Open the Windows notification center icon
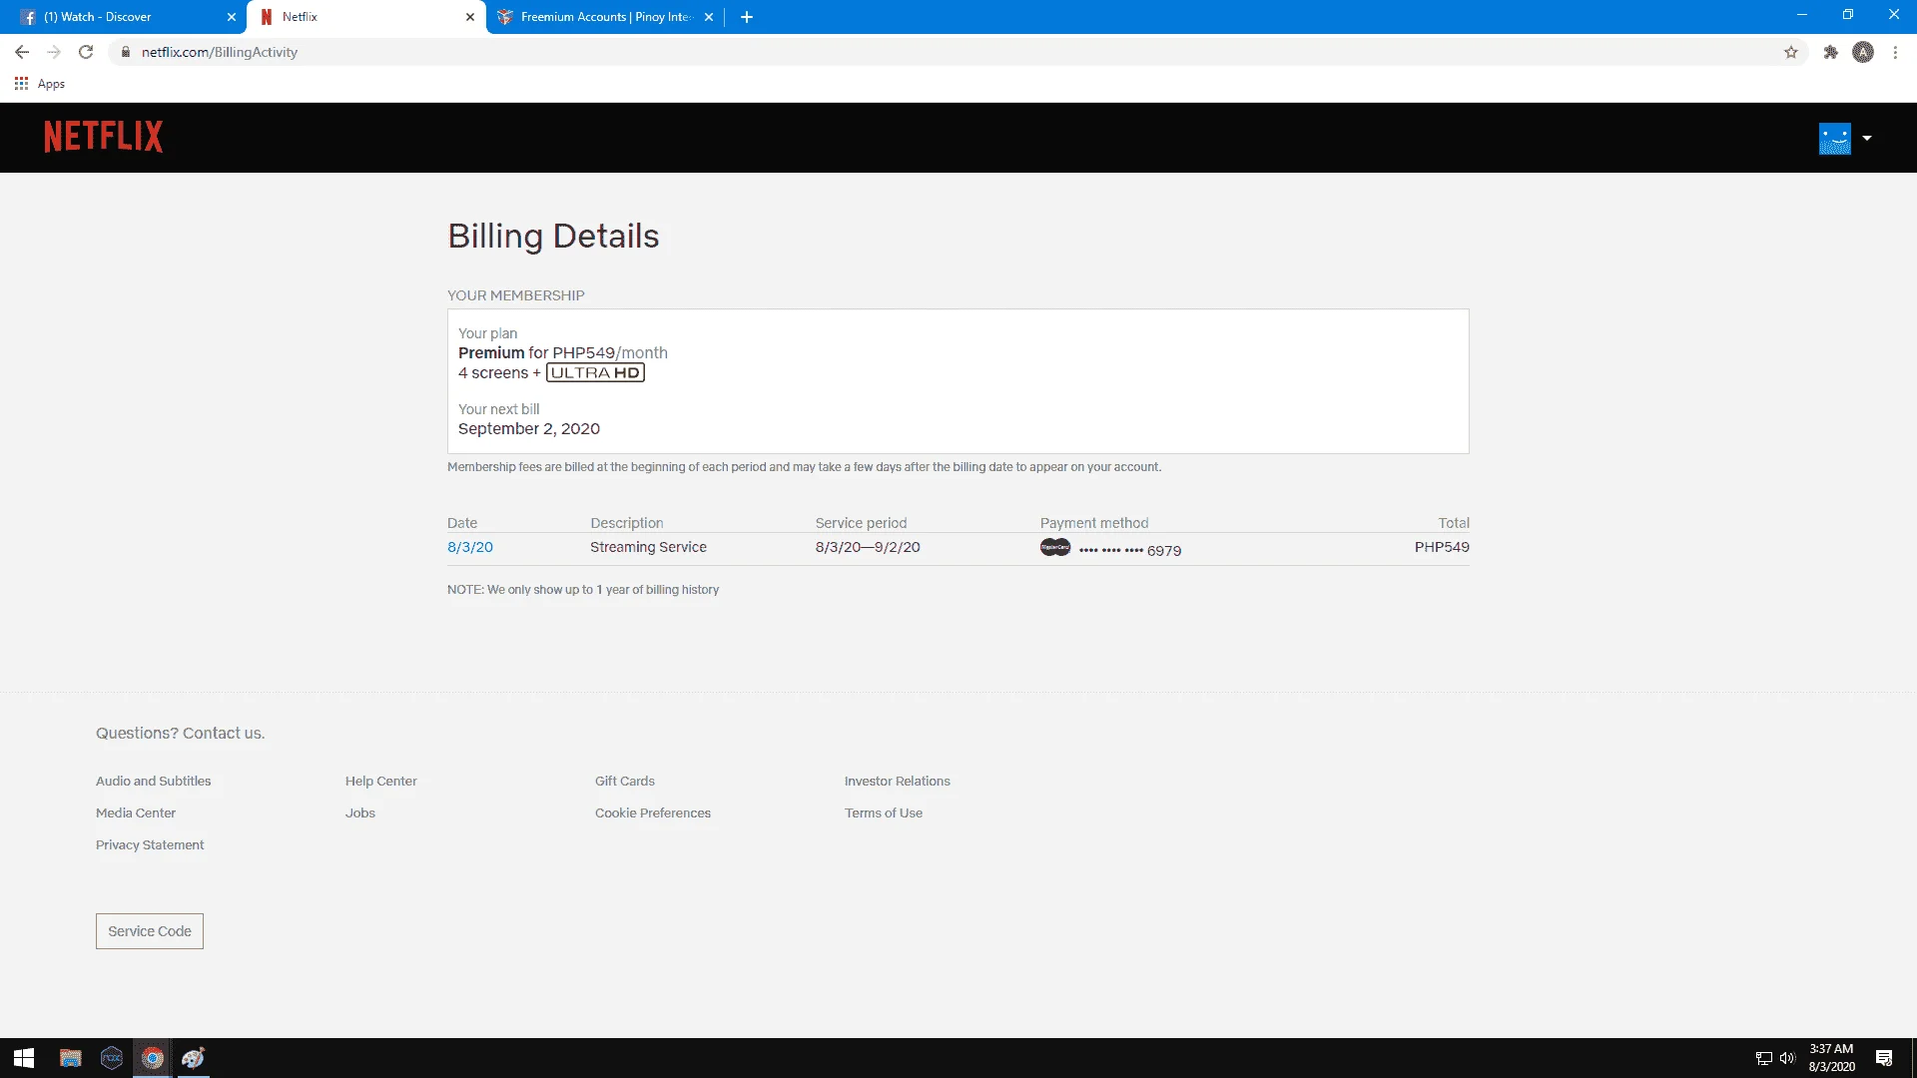The width and height of the screenshot is (1917, 1078). (x=1884, y=1058)
